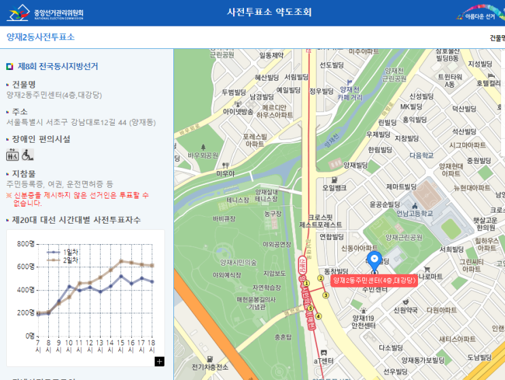Click the wheelchair accessibility icon
This screenshot has width=505, height=380.
click(28, 155)
